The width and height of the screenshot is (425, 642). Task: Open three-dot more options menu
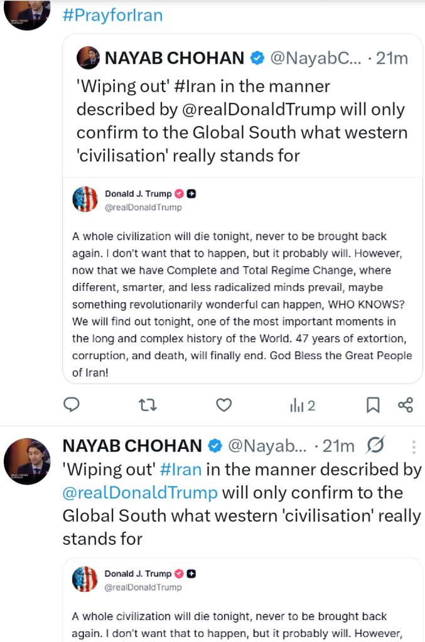413,446
